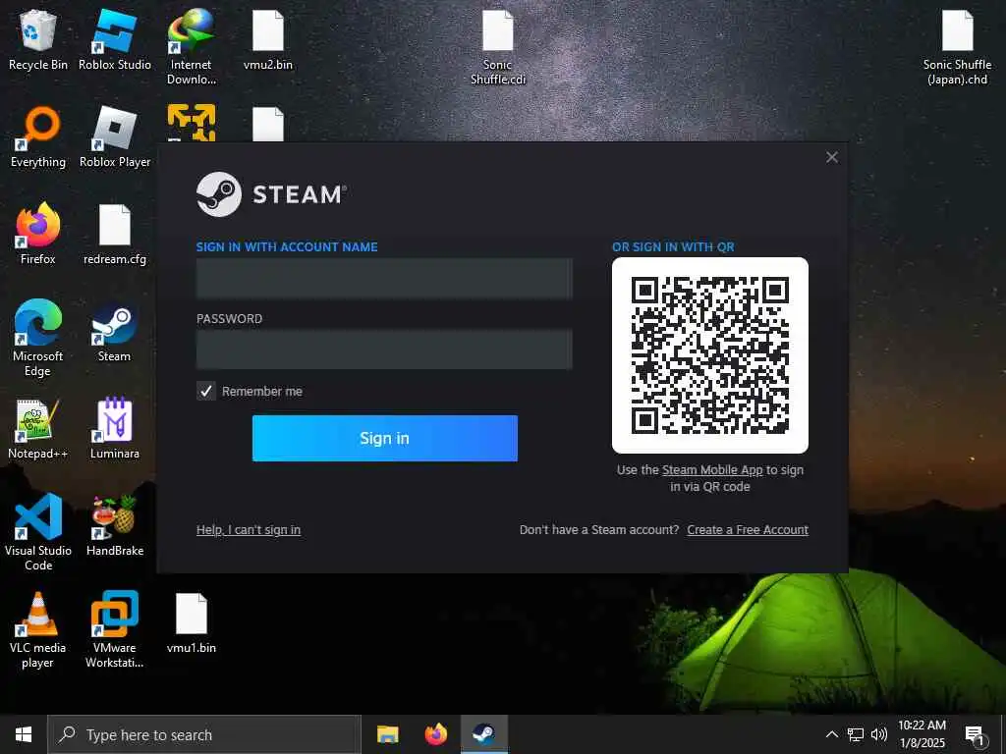Select the Everything search desktop icon
Image resolution: width=1006 pixels, height=754 pixels.
[x=38, y=137]
